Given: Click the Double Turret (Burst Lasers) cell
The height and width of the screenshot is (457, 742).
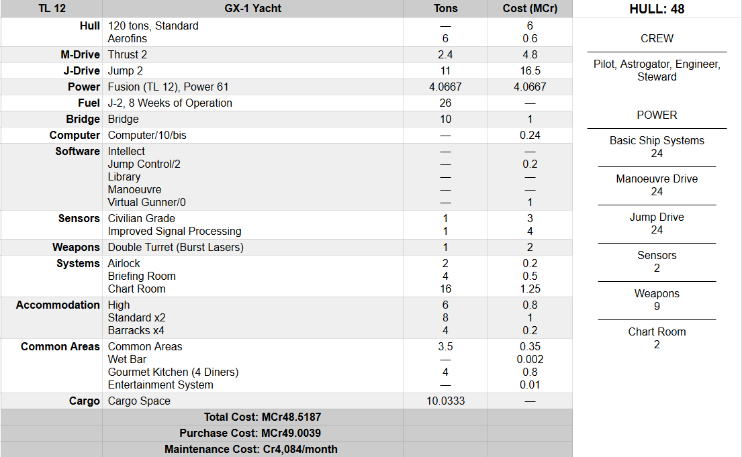Looking at the screenshot, I should (x=175, y=247).
